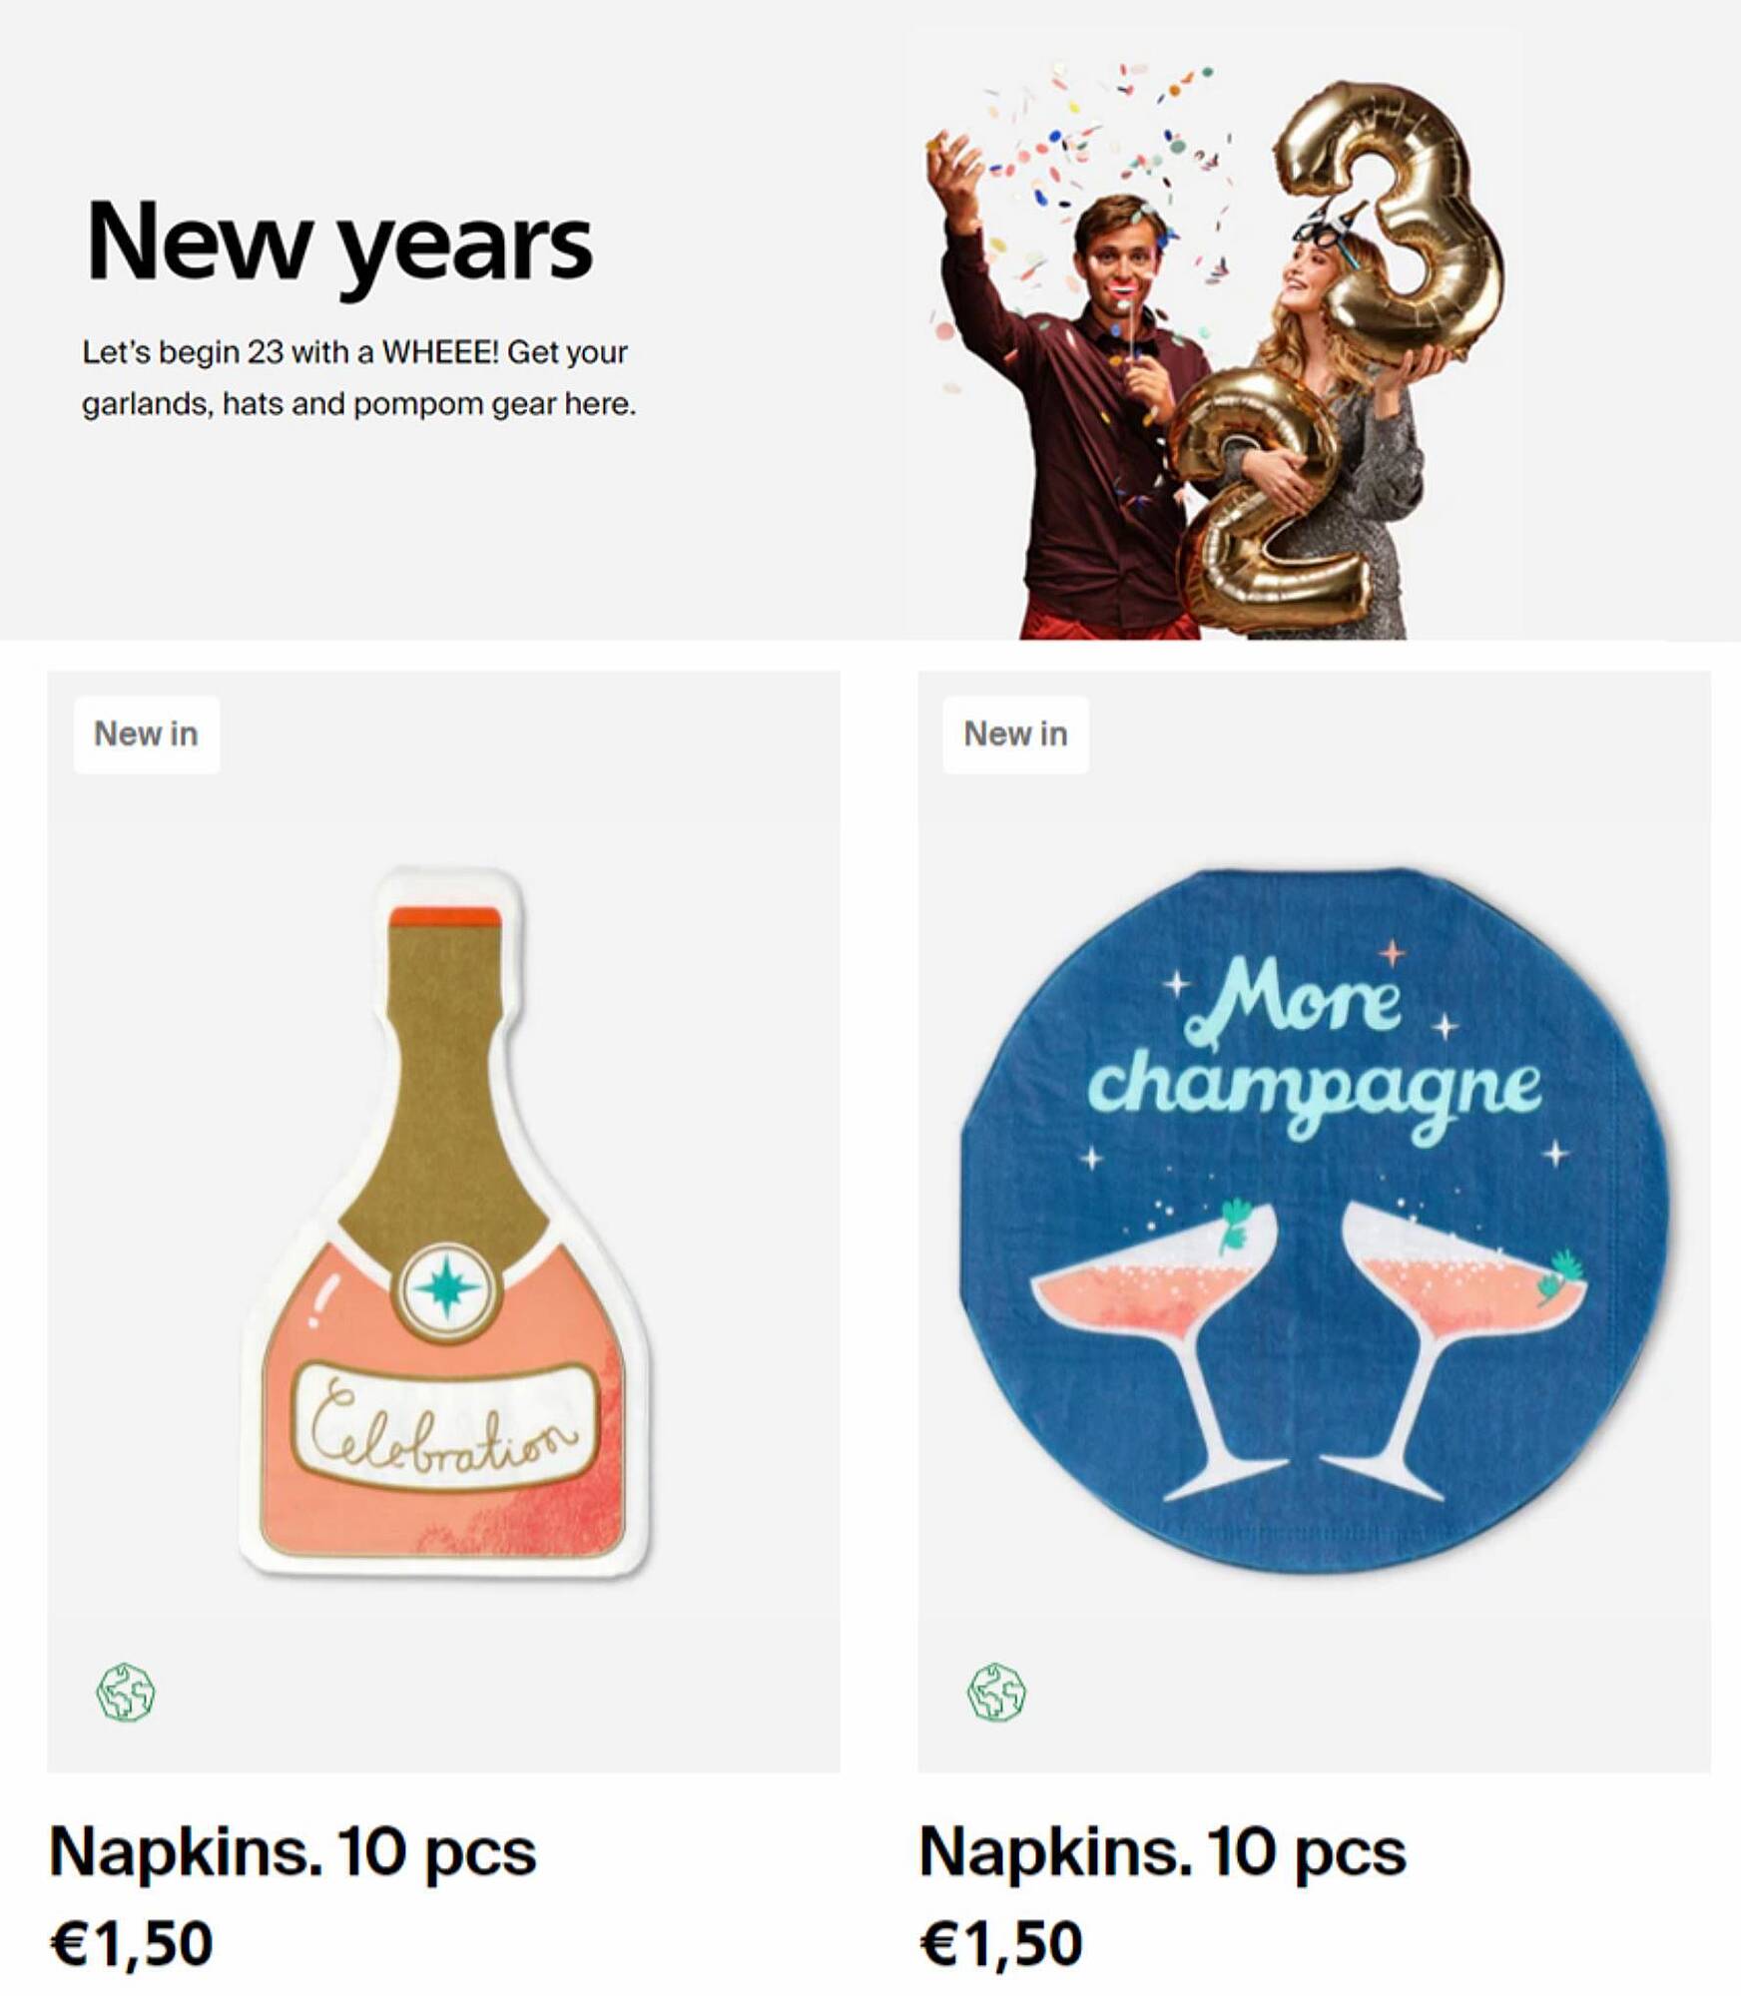Click the New in badge on champagne napkins
This screenshot has height=1996, width=1741.
pos(1015,735)
